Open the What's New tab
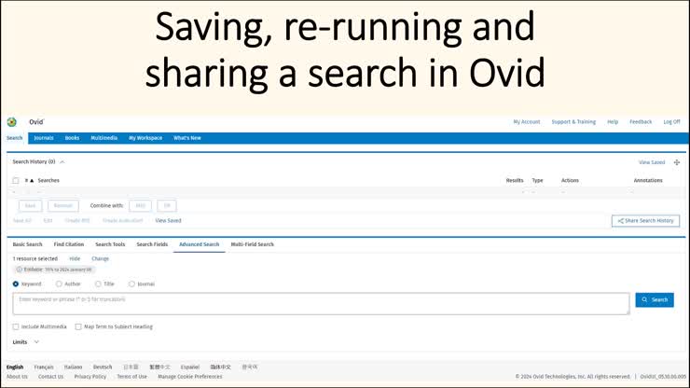This screenshot has width=690, height=388. (x=187, y=138)
